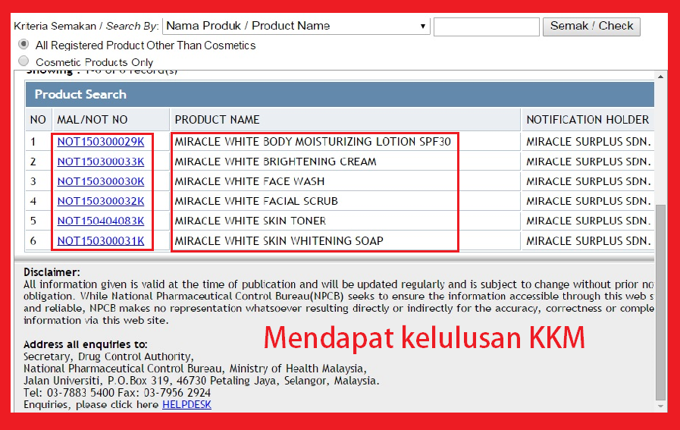Click the Address all enquiries to heading
Viewport: 680px width, 430px height.
click(x=86, y=344)
